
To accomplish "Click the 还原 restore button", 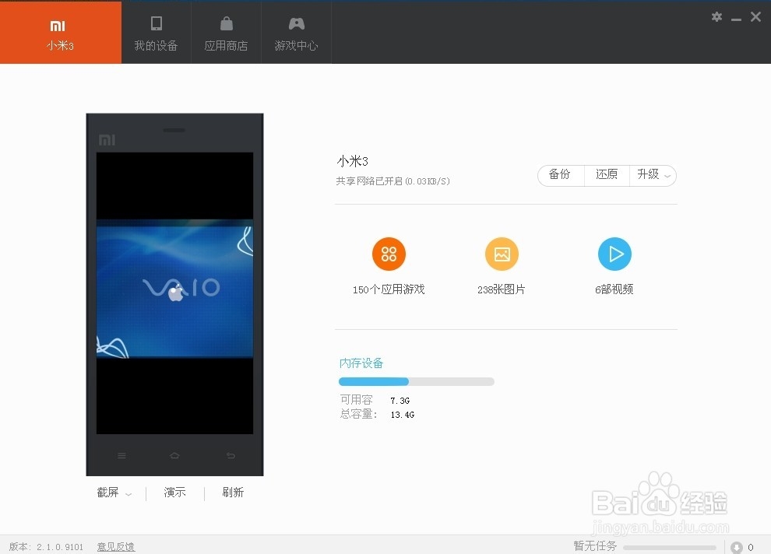I will click(606, 175).
